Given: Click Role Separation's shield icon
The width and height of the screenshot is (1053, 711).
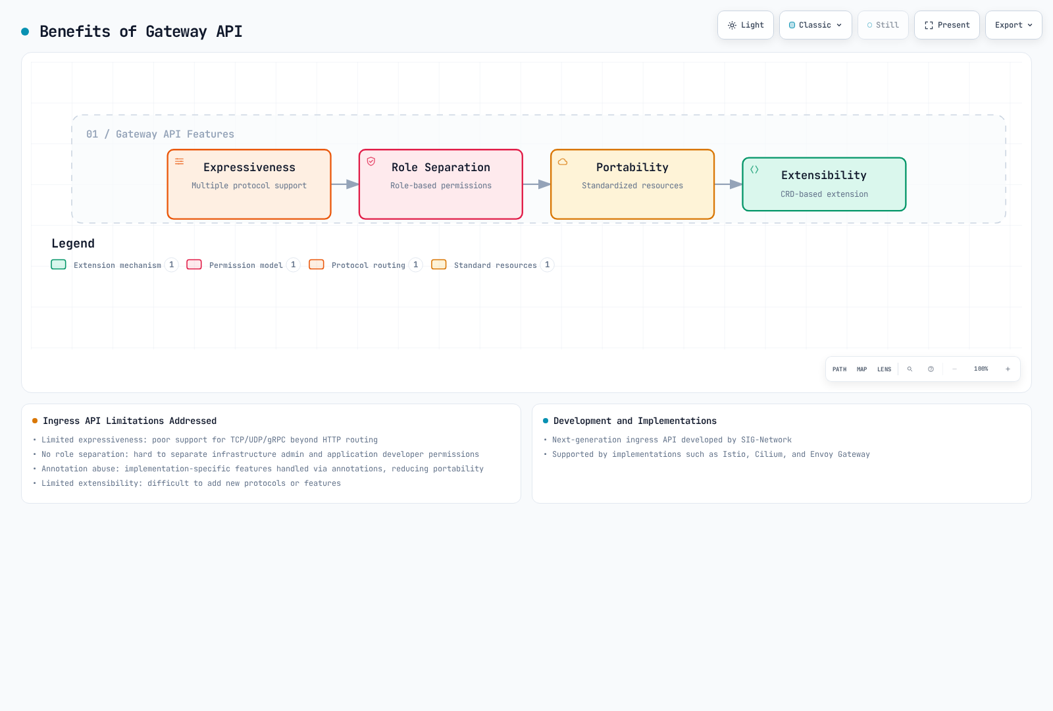Looking at the screenshot, I should (371, 161).
